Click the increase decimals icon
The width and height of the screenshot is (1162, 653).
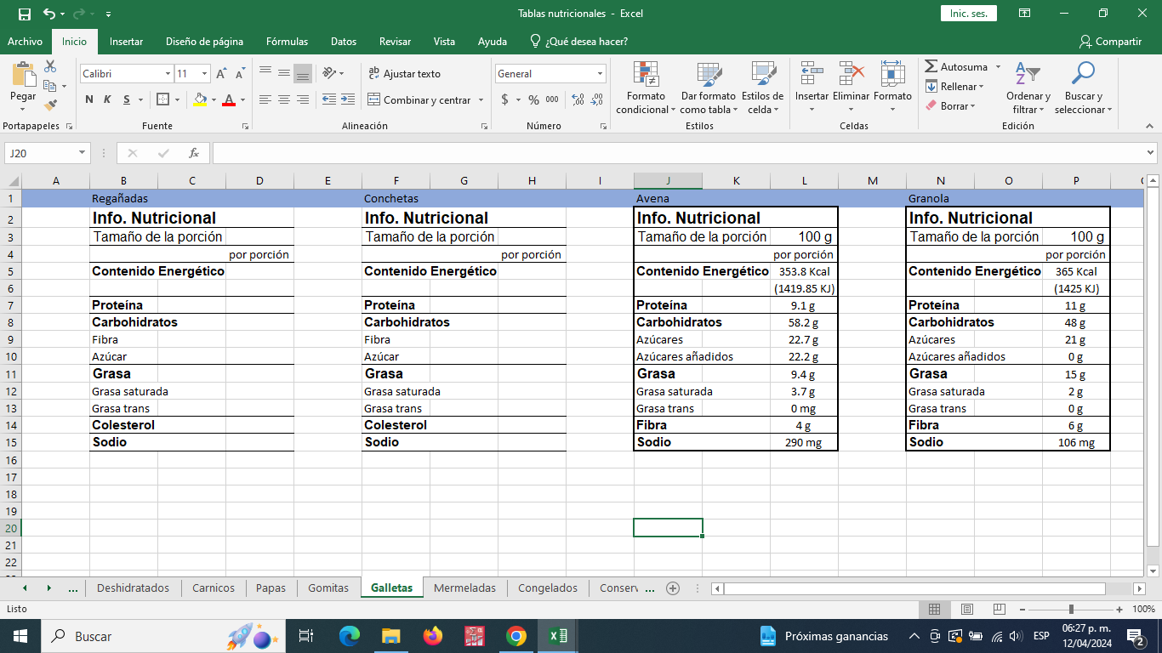coord(578,99)
